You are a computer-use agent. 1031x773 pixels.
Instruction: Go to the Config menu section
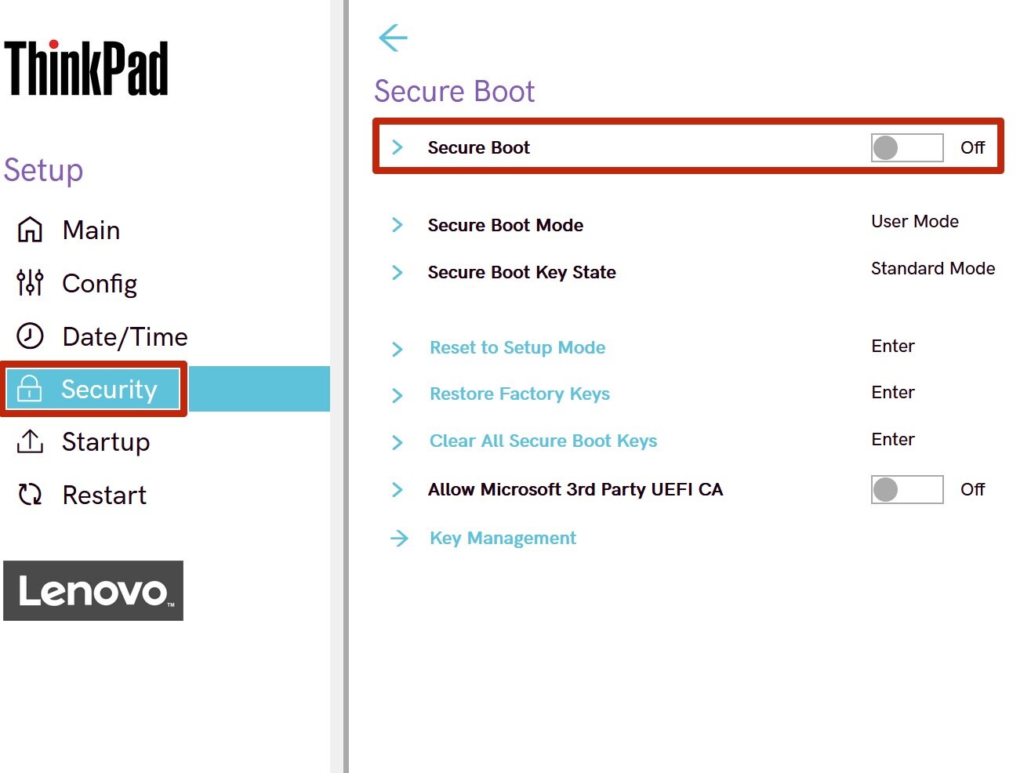[x=100, y=283]
